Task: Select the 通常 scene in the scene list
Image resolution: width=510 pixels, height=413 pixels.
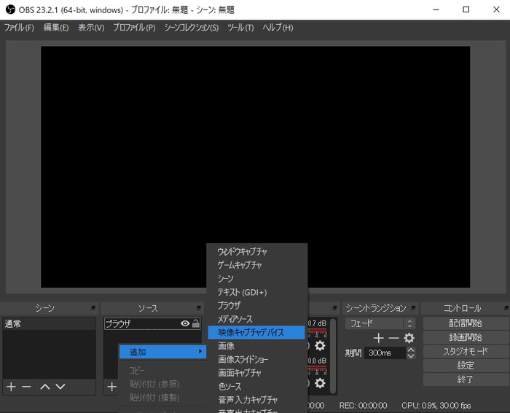Action: click(x=49, y=323)
